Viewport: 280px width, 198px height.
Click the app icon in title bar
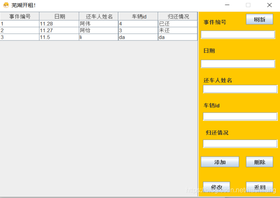point(6,5)
